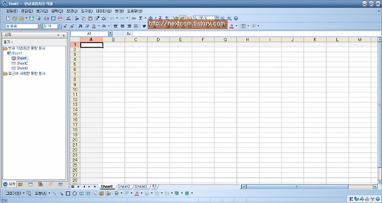This screenshot has width=382, height=203.
Task: Click the function fx icon
Action: tap(128, 34)
